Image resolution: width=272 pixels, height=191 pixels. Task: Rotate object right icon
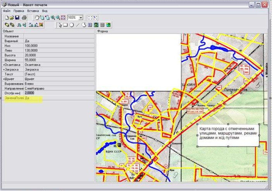pos(36,25)
